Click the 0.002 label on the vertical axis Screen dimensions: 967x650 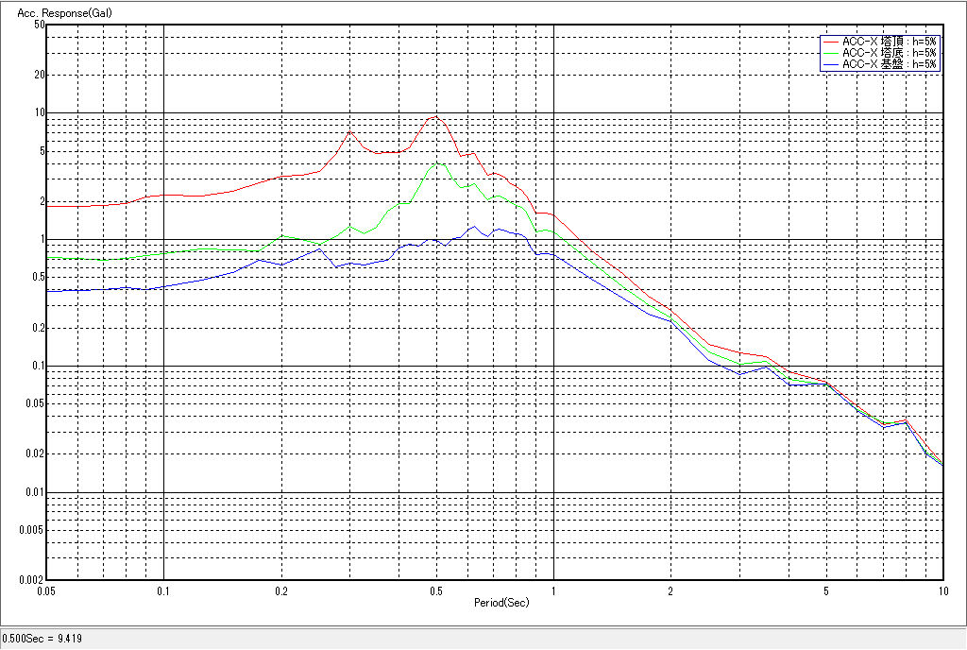click(x=33, y=580)
